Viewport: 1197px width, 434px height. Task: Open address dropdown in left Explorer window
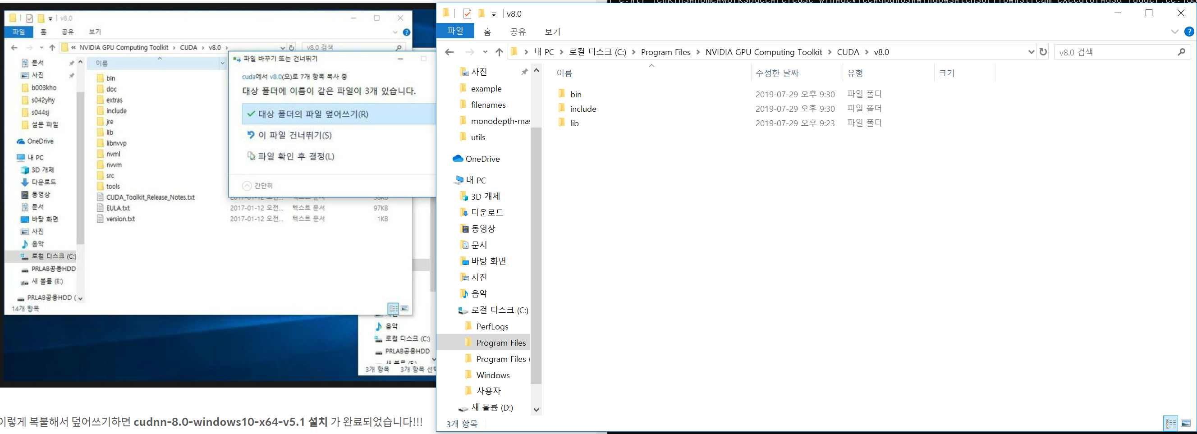click(x=283, y=47)
